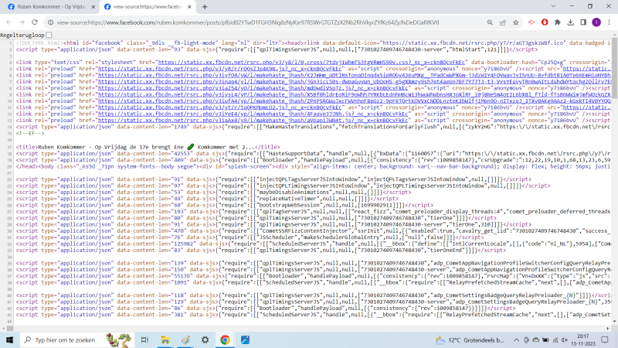Image resolution: width=618 pixels, height=348 pixels.
Task: Toggle the side panel button
Action: click(x=585, y=22)
